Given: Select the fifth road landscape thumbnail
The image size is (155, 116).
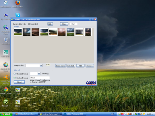Looking at the screenshot, I should [x=53, y=32].
